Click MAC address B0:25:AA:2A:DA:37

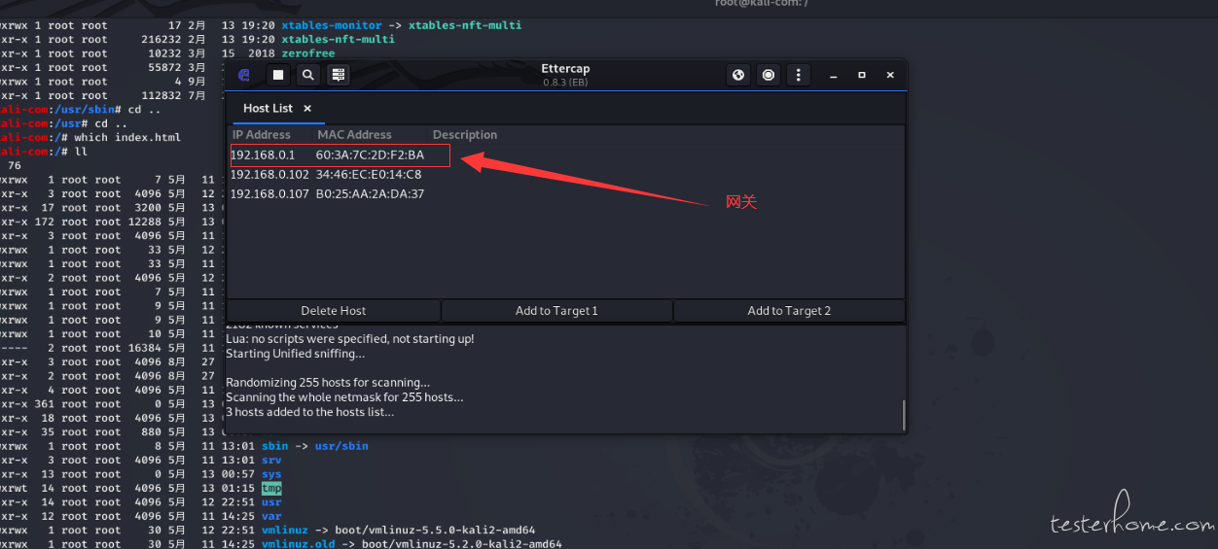click(370, 194)
